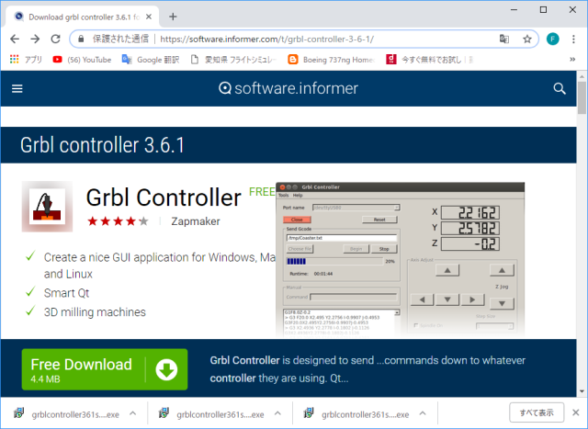Click the address bar URL
Screen dimensions: 588x429
pos(266,39)
